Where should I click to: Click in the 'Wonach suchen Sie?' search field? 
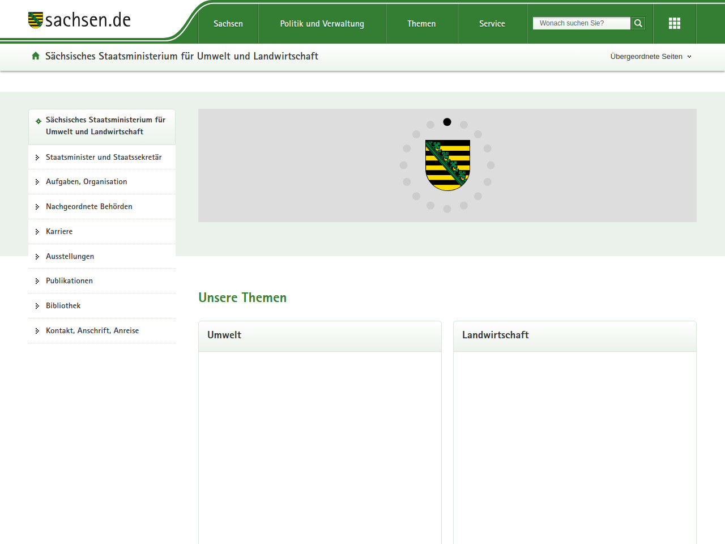(x=581, y=23)
